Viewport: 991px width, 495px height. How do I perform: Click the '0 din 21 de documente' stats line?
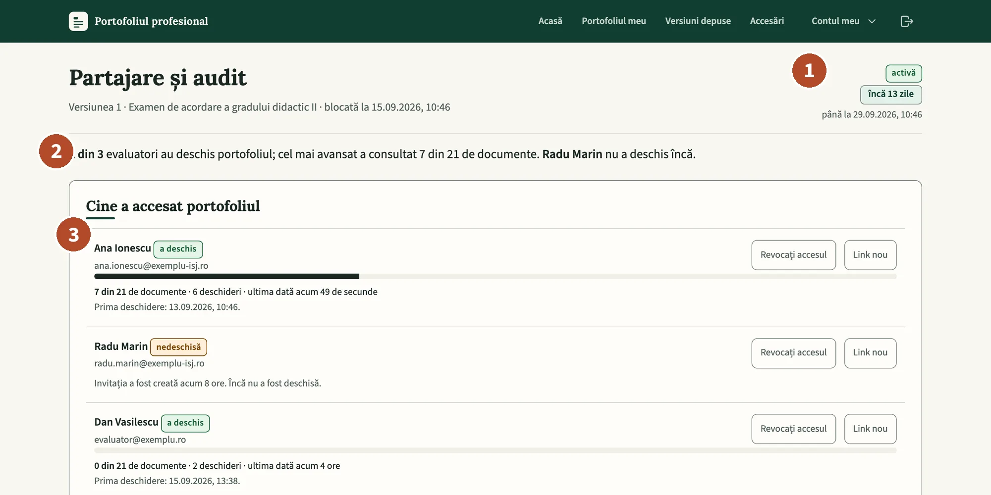tap(217, 466)
